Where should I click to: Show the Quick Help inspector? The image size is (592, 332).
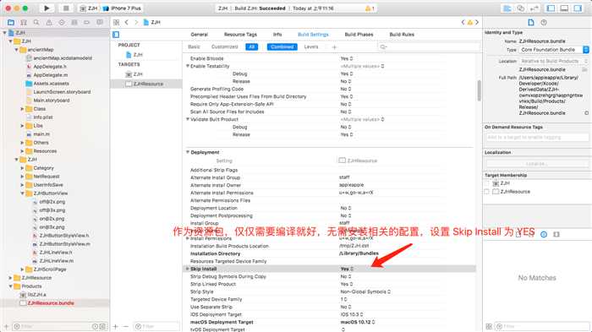(x=544, y=23)
